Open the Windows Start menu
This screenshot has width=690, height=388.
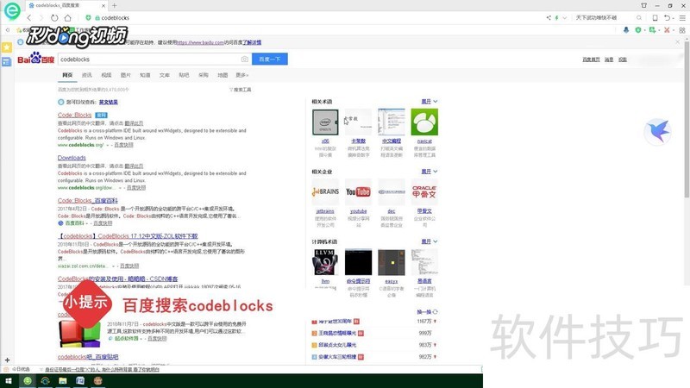9,381
